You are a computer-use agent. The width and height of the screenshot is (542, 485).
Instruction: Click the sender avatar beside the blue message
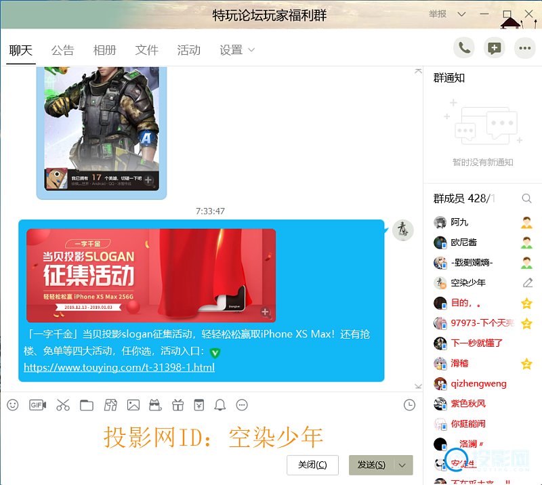402,230
